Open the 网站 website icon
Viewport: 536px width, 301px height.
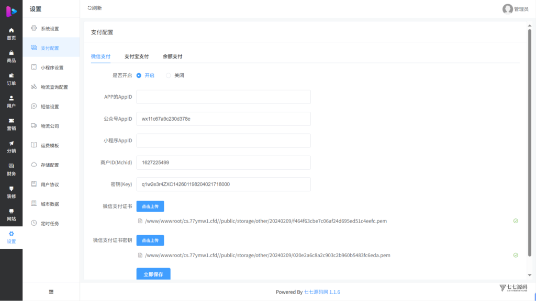pyautogui.click(x=12, y=211)
